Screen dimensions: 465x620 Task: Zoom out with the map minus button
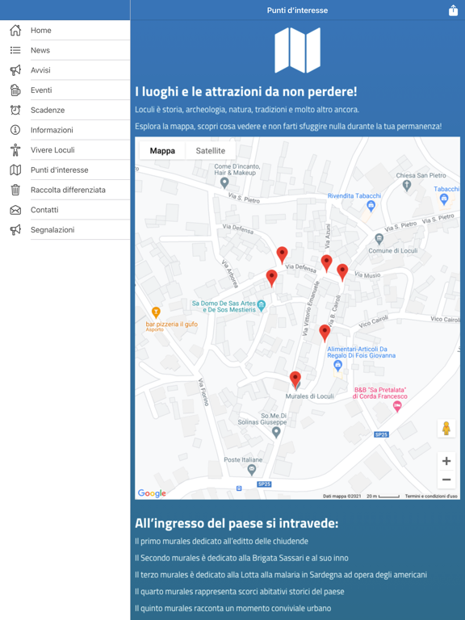446,480
